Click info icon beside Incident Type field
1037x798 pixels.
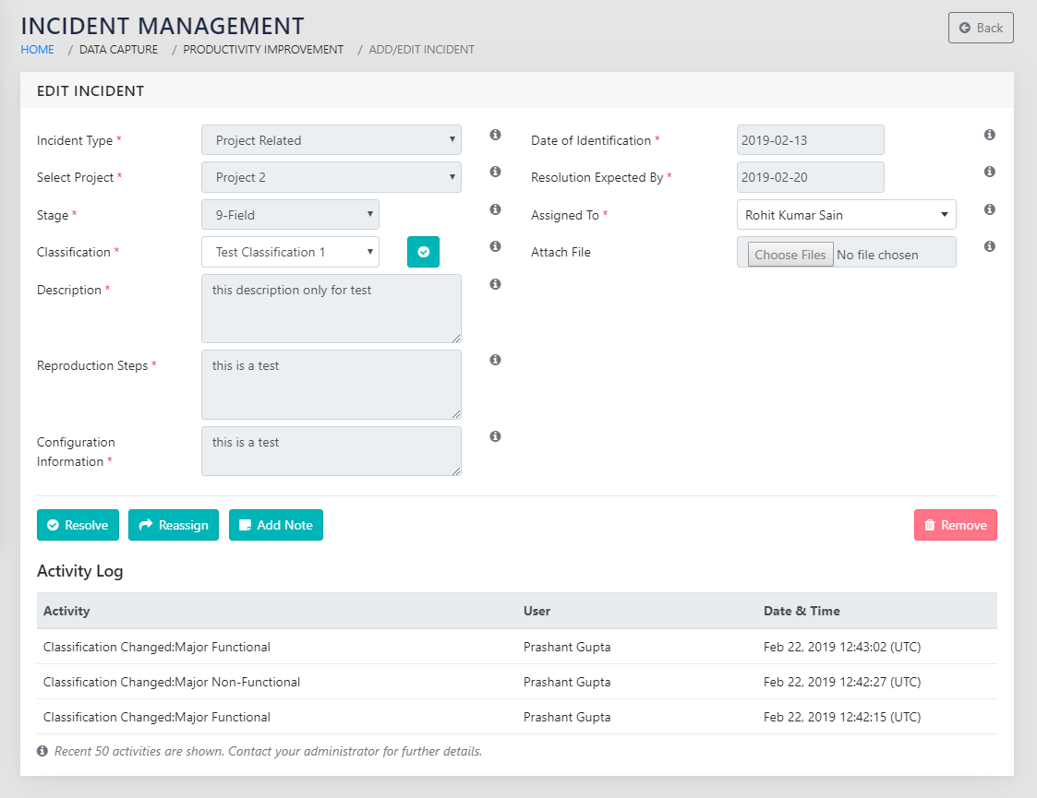click(495, 135)
